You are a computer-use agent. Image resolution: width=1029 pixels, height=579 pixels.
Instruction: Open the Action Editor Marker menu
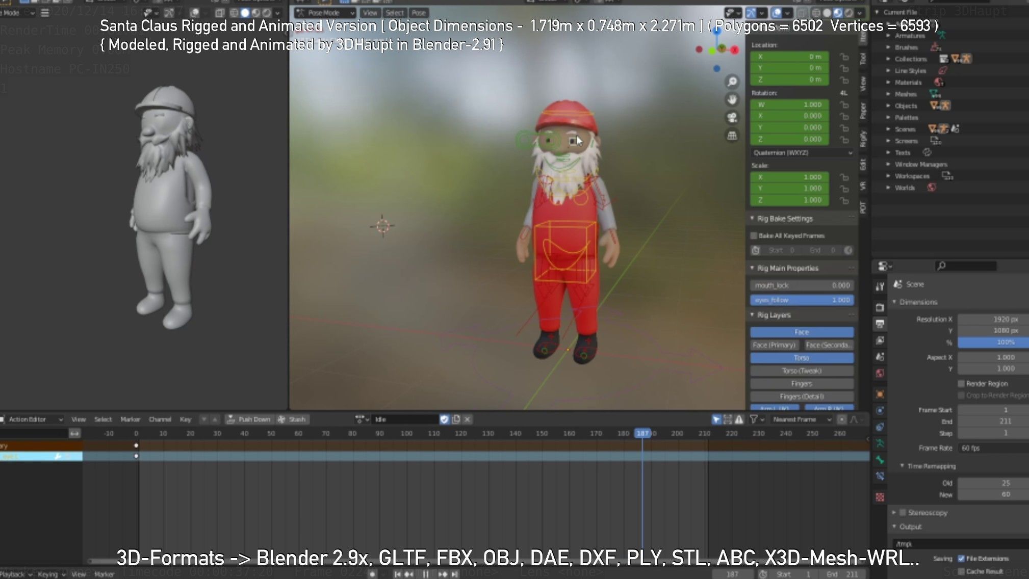point(130,419)
